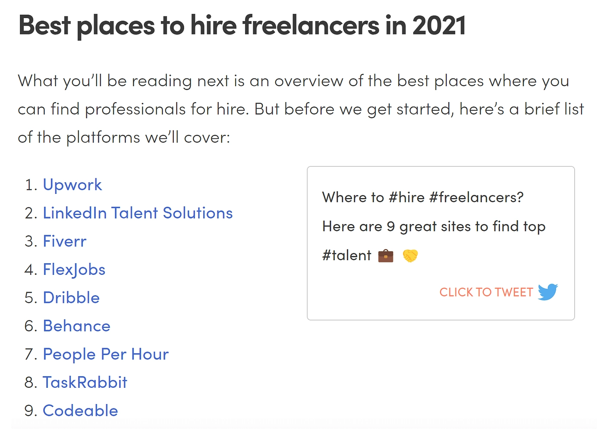Image resolution: width=604 pixels, height=430 pixels.
Task: Click list number 1 beside Upwork
Action: click(x=32, y=185)
